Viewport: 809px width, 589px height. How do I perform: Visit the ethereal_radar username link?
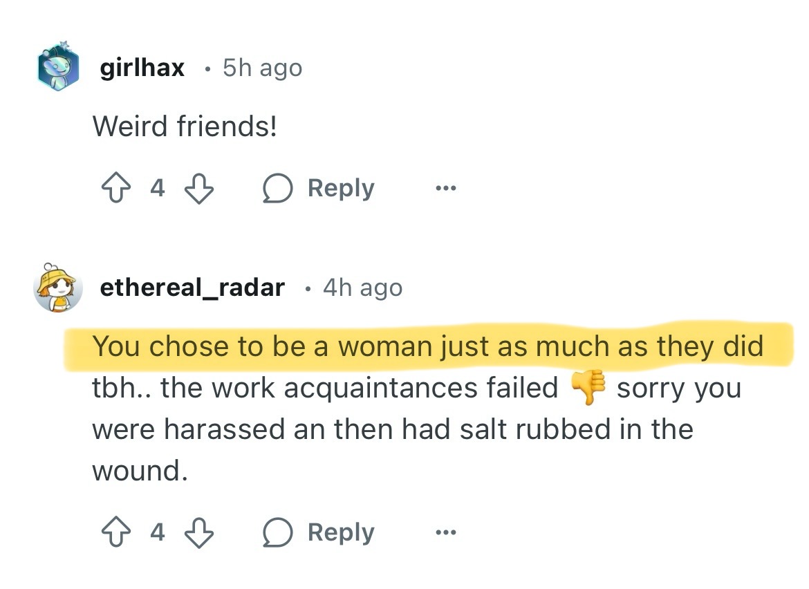point(192,288)
